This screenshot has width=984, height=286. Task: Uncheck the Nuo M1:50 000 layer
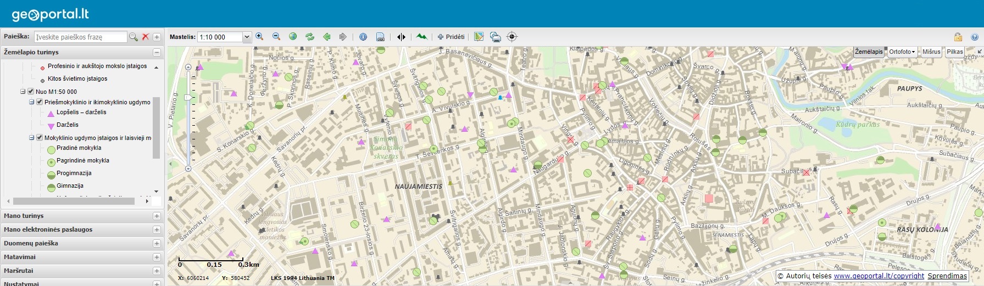click(x=31, y=92)
